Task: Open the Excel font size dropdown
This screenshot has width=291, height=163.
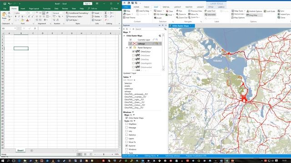Action: 33,13
